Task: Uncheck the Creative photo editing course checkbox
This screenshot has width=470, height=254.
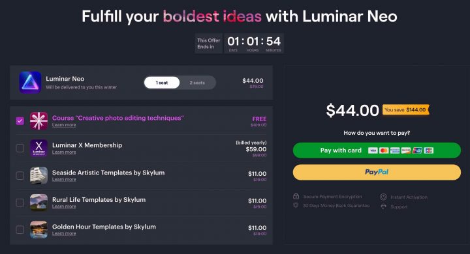Action: click(20, 121)
